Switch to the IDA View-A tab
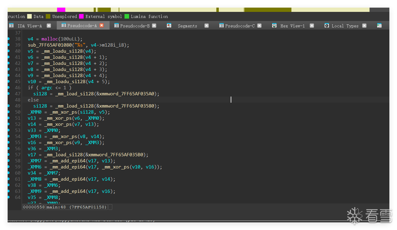Screen dimensions: 397x230 [x=30, y=26]
